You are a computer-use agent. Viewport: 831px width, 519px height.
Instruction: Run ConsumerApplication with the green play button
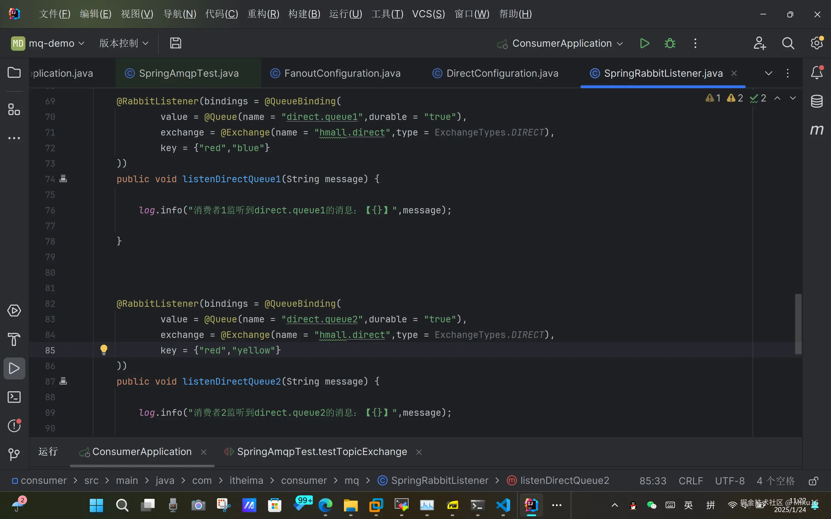coord(645,44)
